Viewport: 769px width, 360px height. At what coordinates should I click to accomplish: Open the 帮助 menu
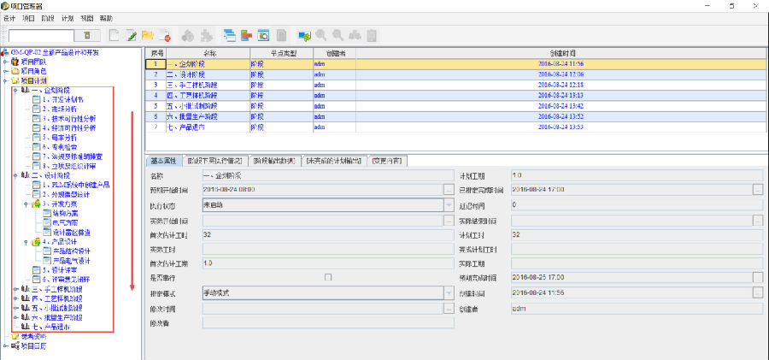106,17
